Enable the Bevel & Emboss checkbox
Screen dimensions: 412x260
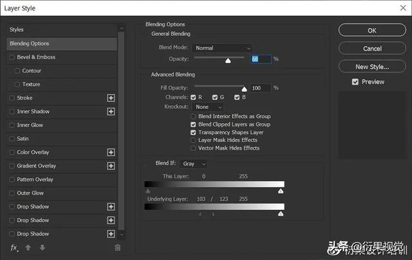click(12, 57)
